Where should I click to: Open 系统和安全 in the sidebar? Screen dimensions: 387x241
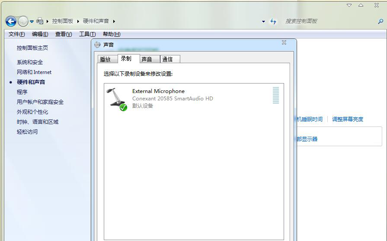pyautogui.click(x=30, y=62)
